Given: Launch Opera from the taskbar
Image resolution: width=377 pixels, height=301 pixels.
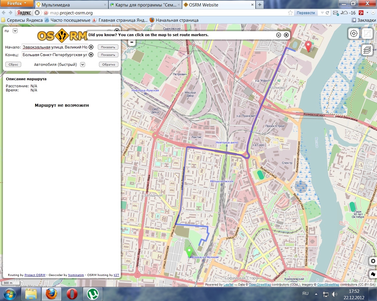Looking at the screenshot, I should click(x=72, y=294).
